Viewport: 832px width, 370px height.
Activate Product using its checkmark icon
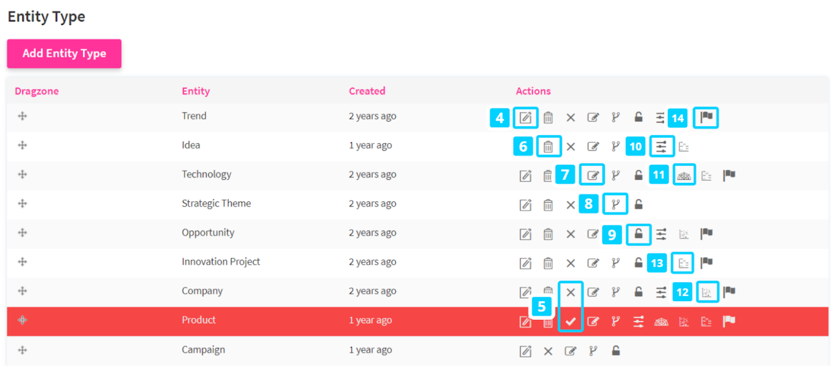(570, 321)
